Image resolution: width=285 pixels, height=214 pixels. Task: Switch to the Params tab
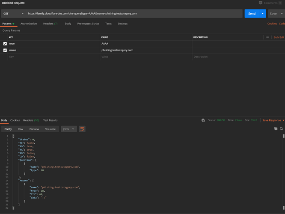tap(9, 24)
